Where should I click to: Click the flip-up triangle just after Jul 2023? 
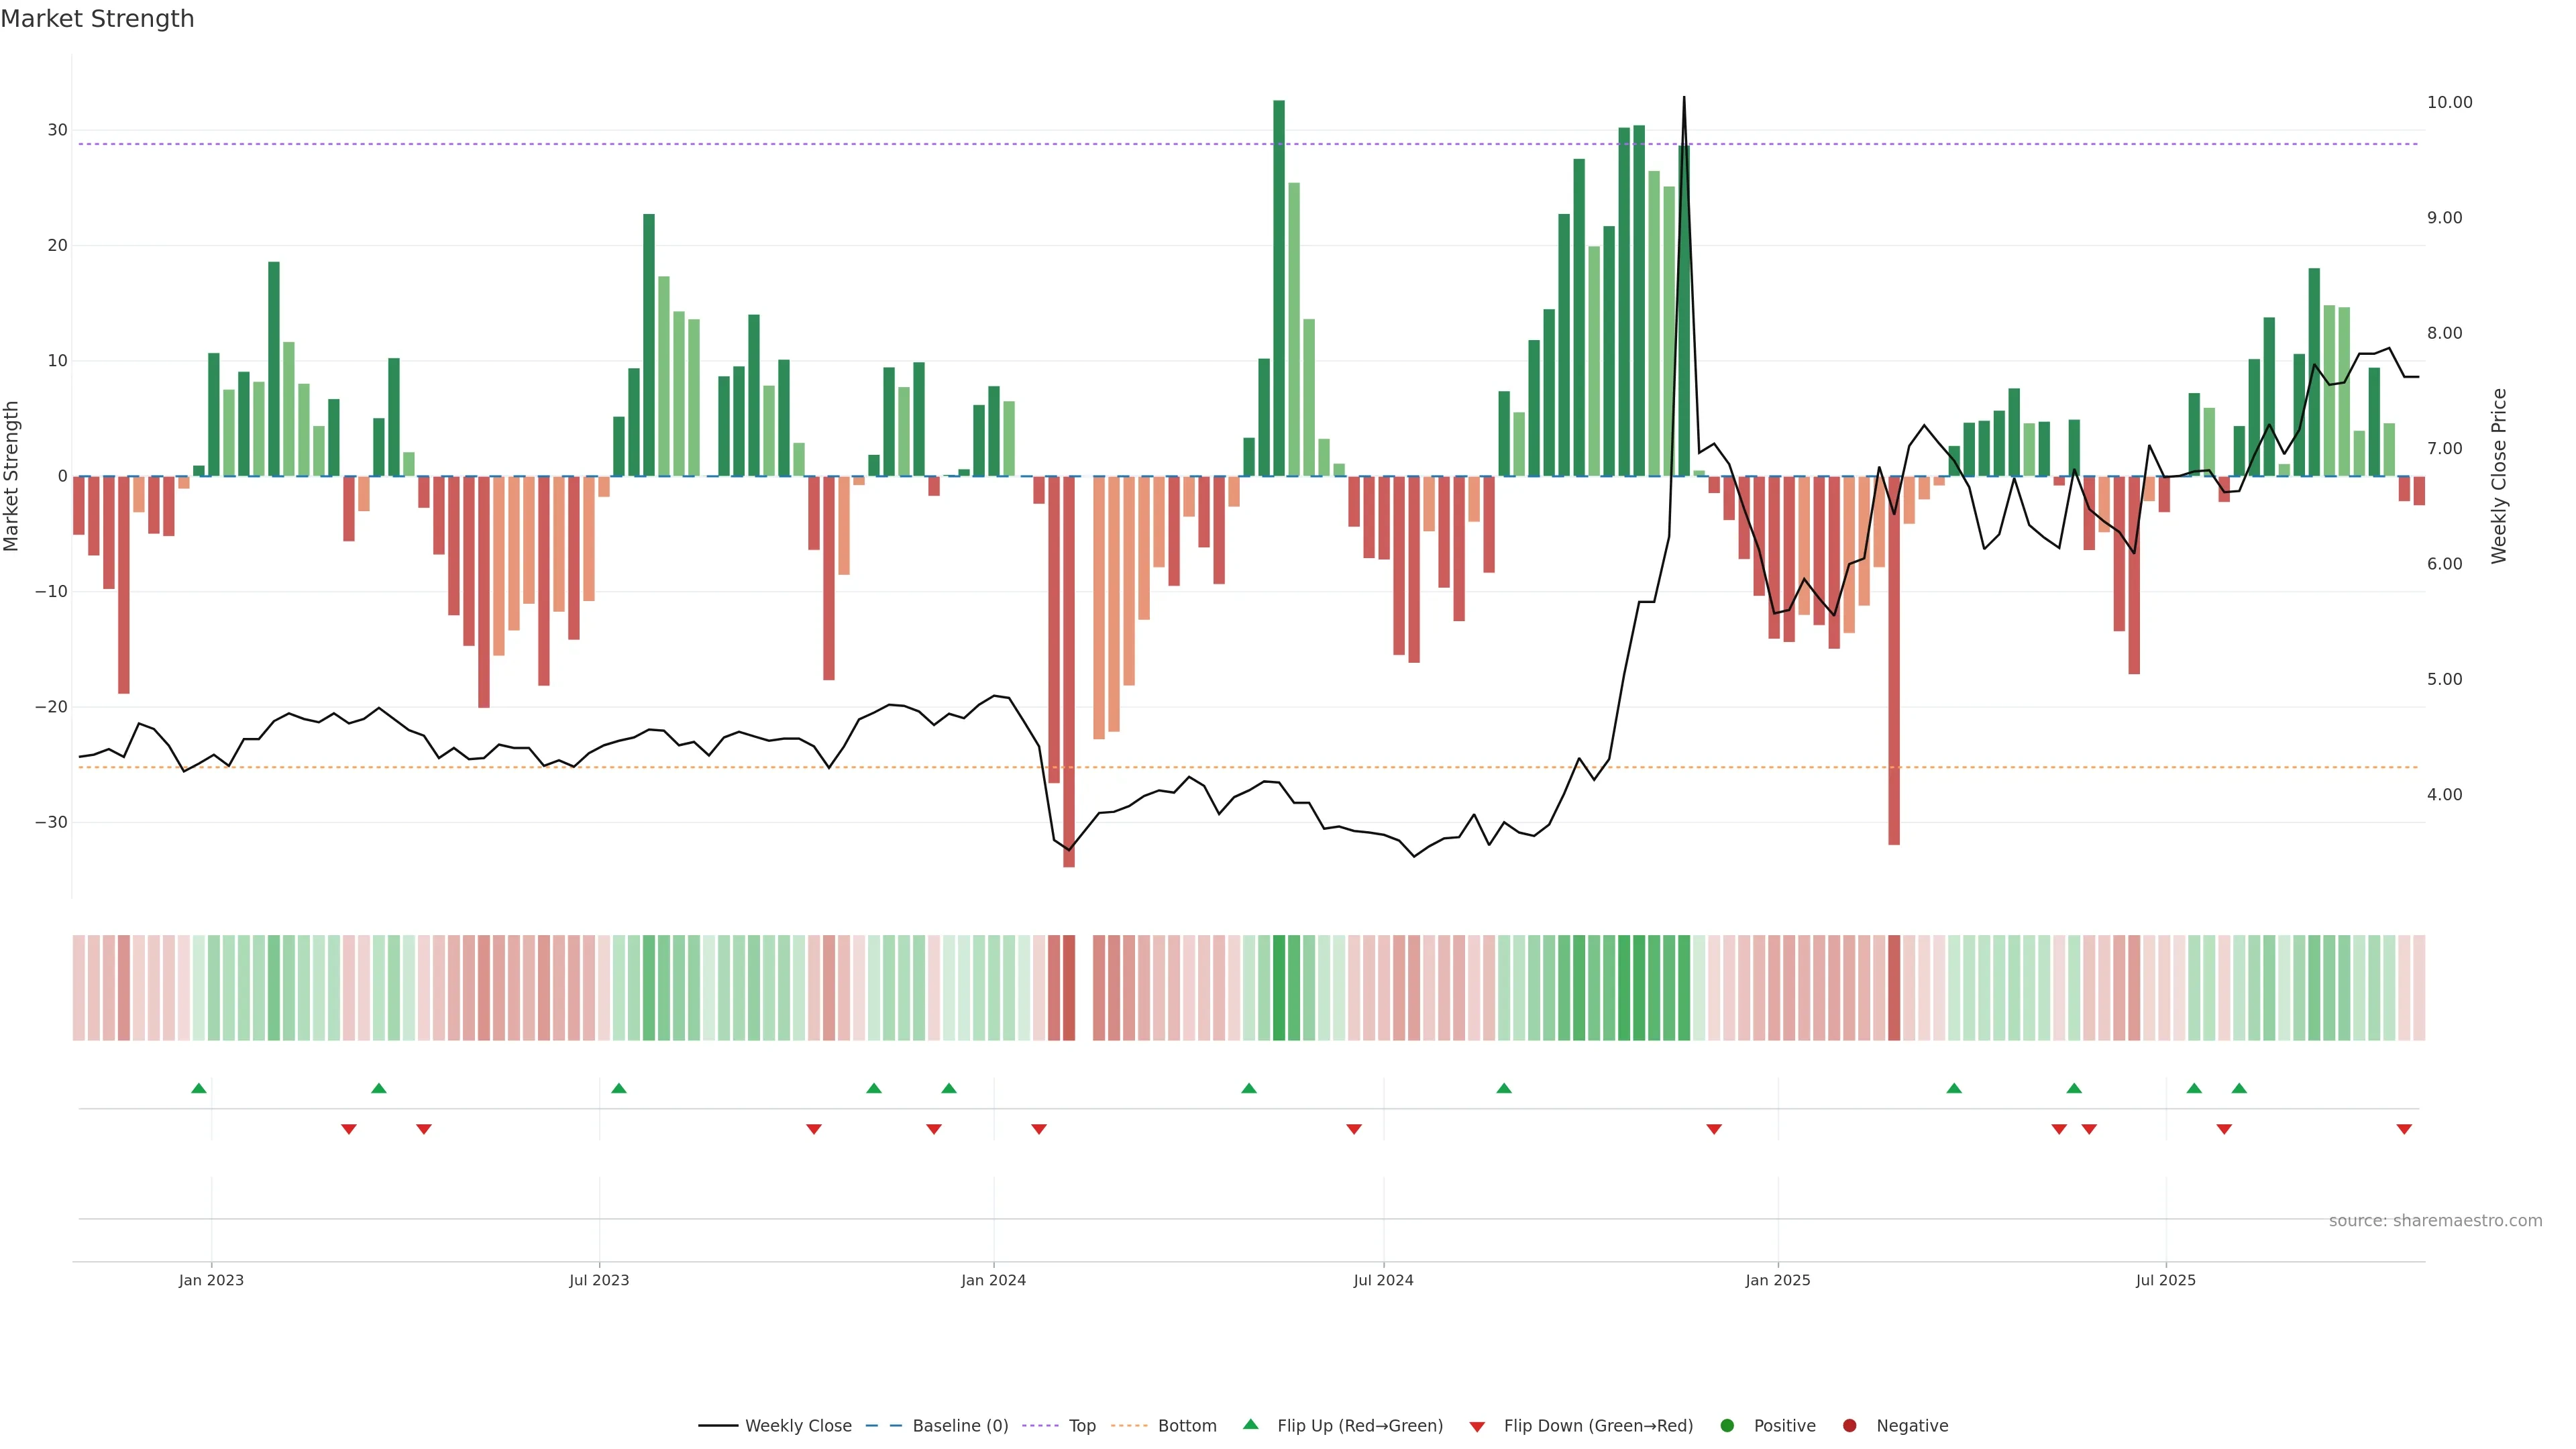click(x=619, y=1088)
